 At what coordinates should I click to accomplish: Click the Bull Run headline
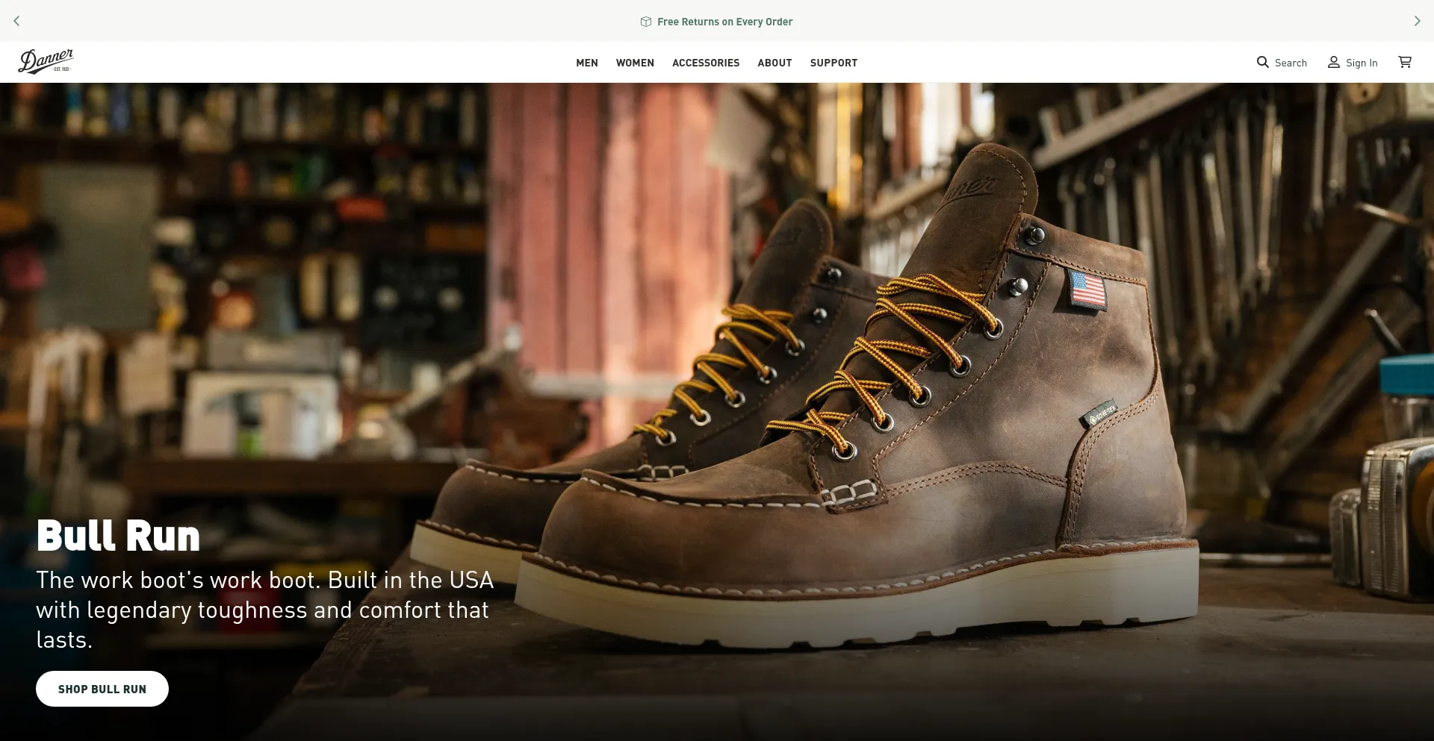[x=118, y=536]
